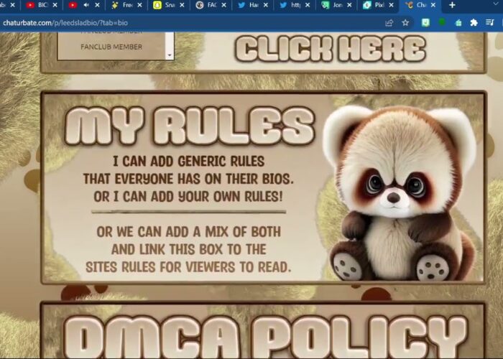Close the 'Jon' tab
Screen dimensions: 503x359
tap(349, 5)
